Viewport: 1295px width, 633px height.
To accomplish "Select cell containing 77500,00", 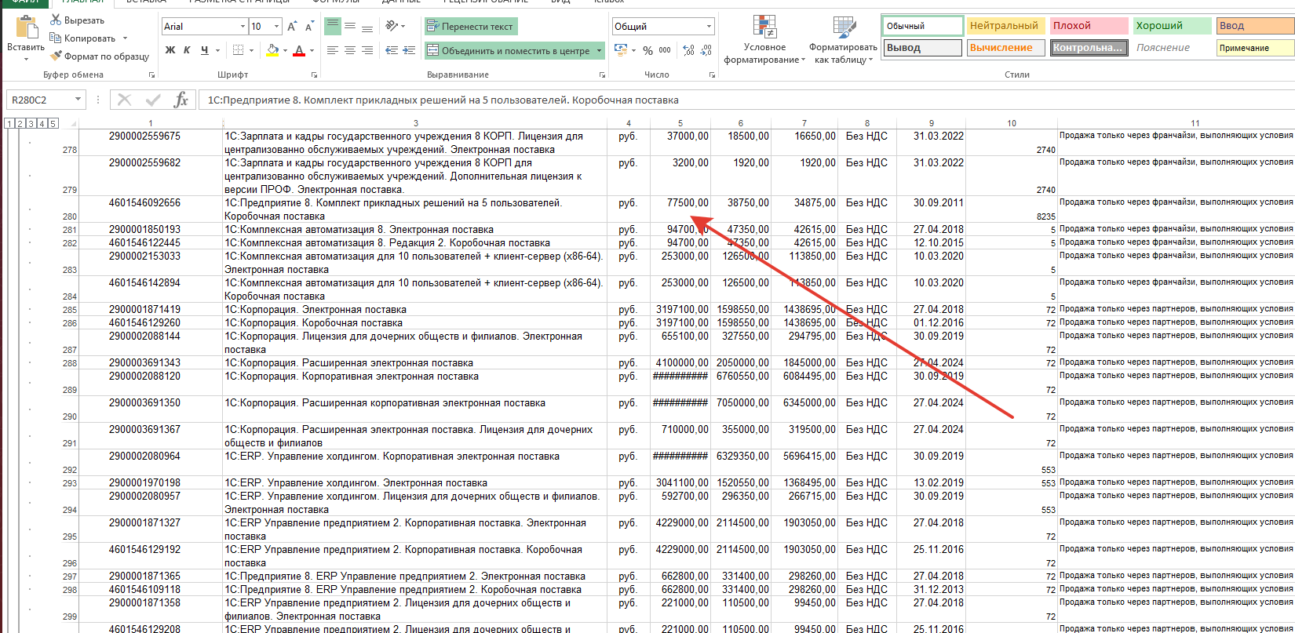I will 680,209.
